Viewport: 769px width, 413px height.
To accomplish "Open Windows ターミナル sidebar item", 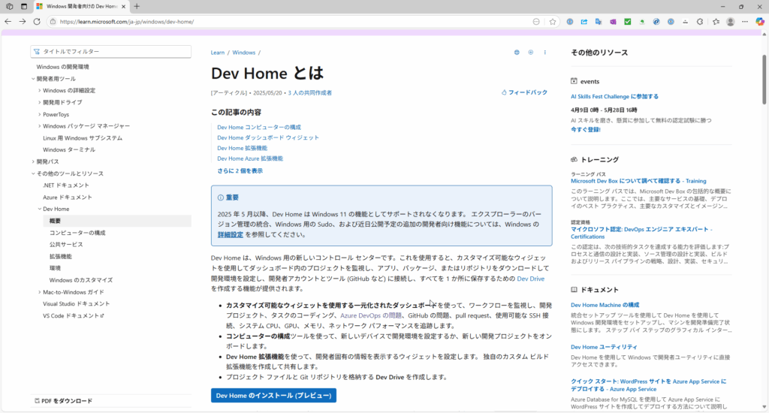I will coord(69,149).
